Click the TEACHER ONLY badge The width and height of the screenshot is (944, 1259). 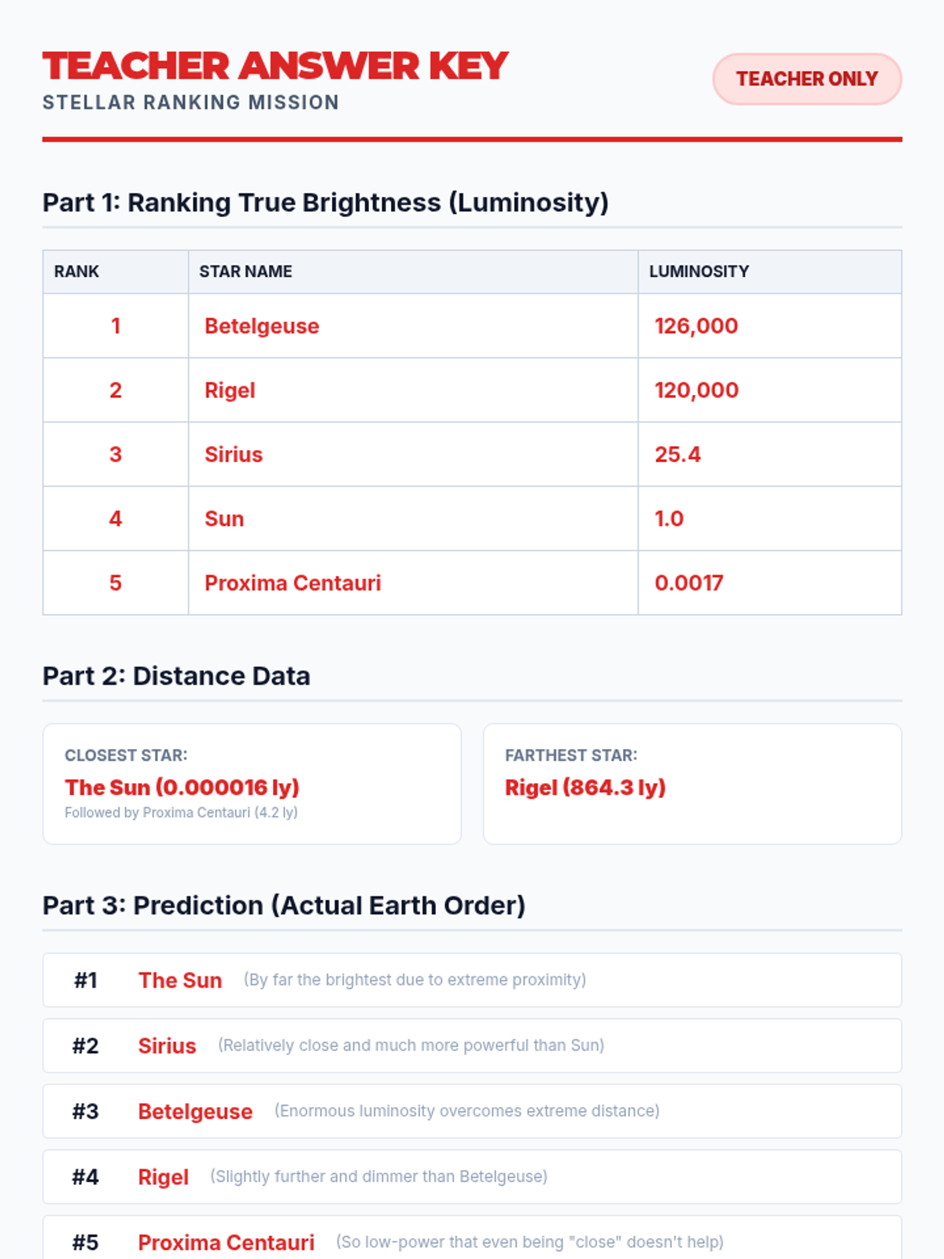coord(806,79)
